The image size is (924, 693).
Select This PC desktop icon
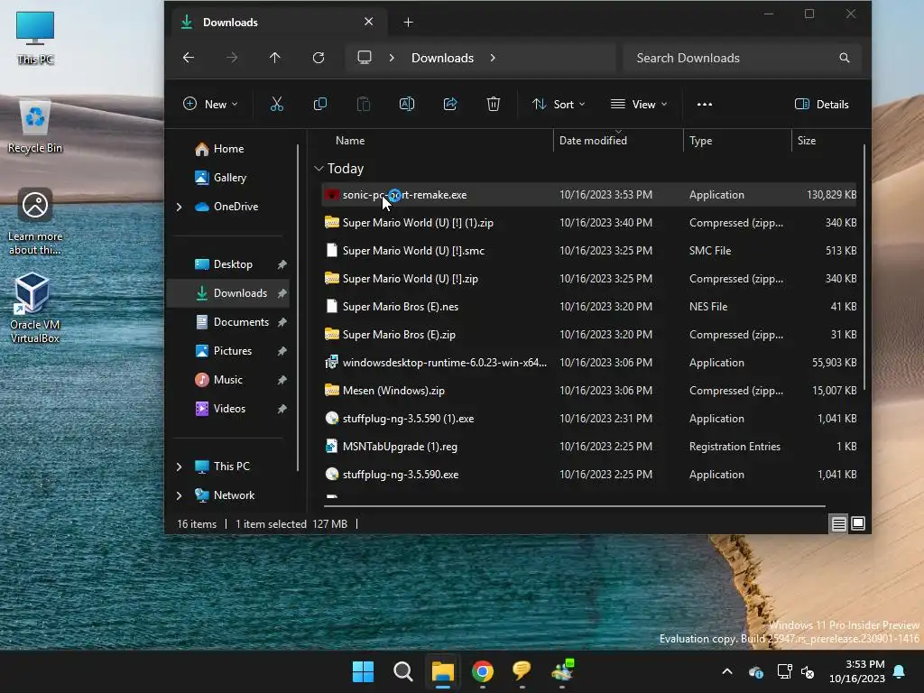(x=35, y=38)
